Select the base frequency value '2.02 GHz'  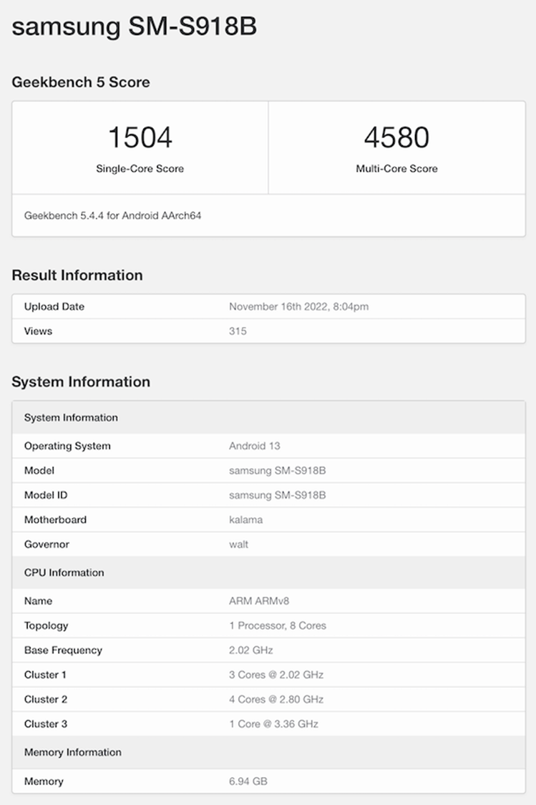tap(250, 650)
